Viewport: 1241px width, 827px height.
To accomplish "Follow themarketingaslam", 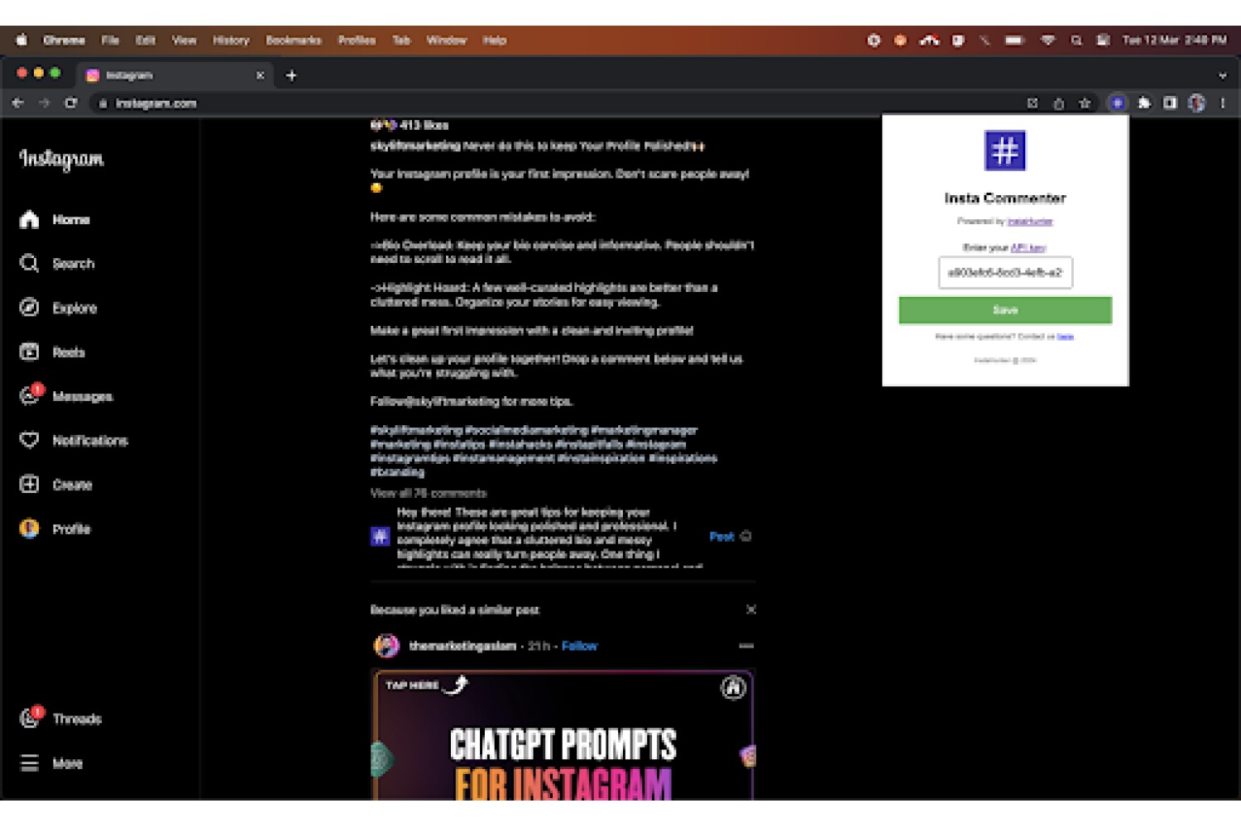I will coord(579,646).
